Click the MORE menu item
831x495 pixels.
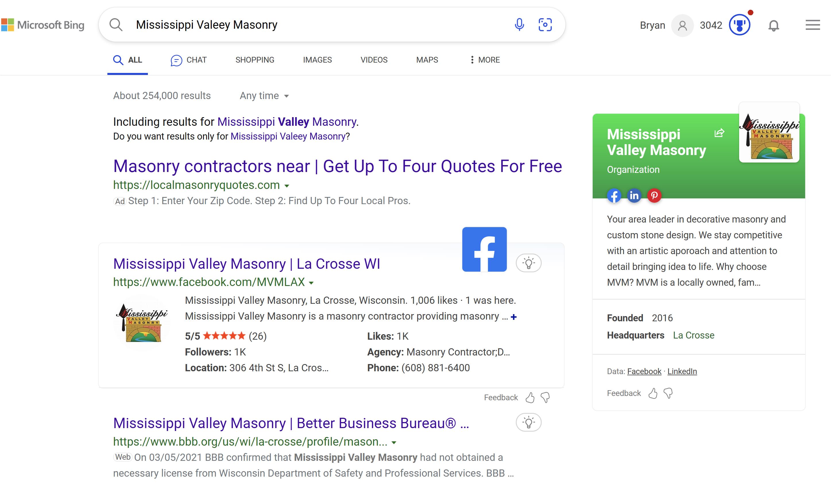[483, 59]
